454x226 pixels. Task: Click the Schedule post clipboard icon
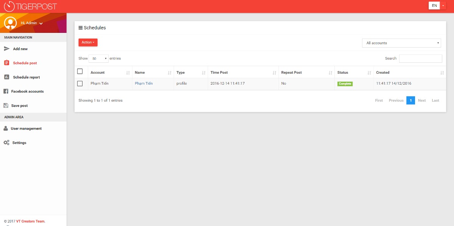(6, 63)
